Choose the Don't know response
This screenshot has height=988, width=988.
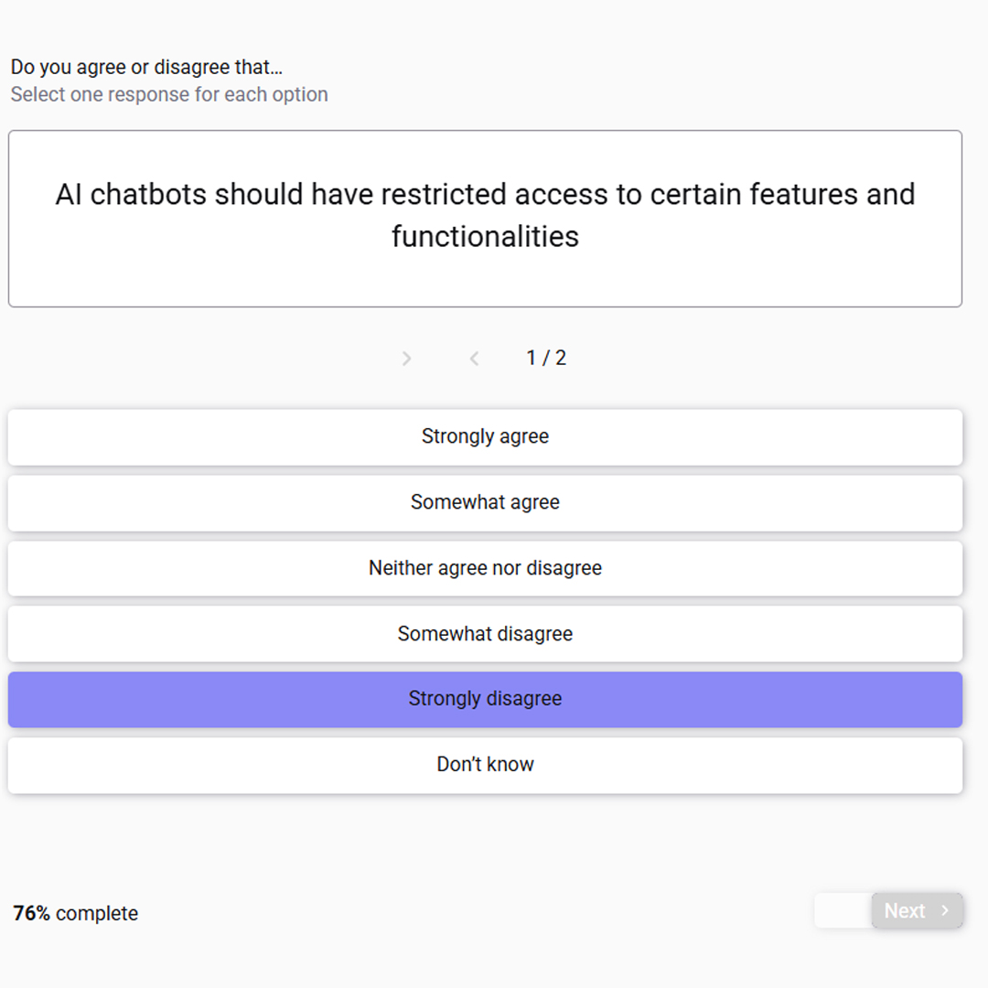click(x=485, y=765)
